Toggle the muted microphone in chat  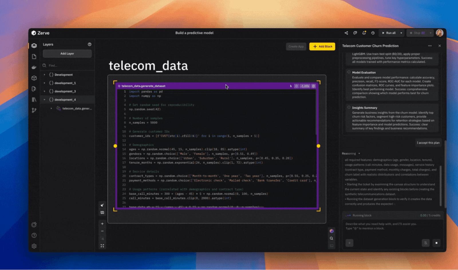[425, 243]
